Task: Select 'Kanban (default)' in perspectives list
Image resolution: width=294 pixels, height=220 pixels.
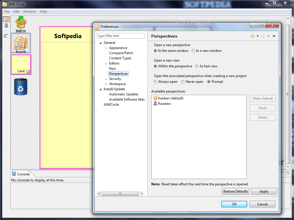Action: (x=171, y=98)
